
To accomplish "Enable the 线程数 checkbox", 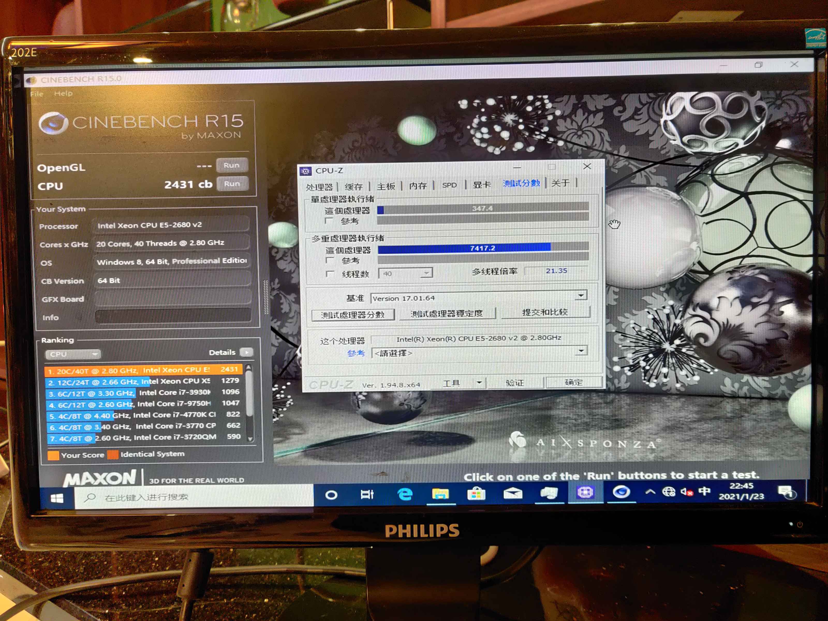I will pyautogui.click(x=330, y=274).
